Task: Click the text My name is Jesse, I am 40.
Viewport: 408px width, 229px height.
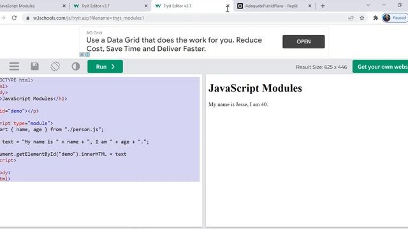Action: (x=238, y=104)
